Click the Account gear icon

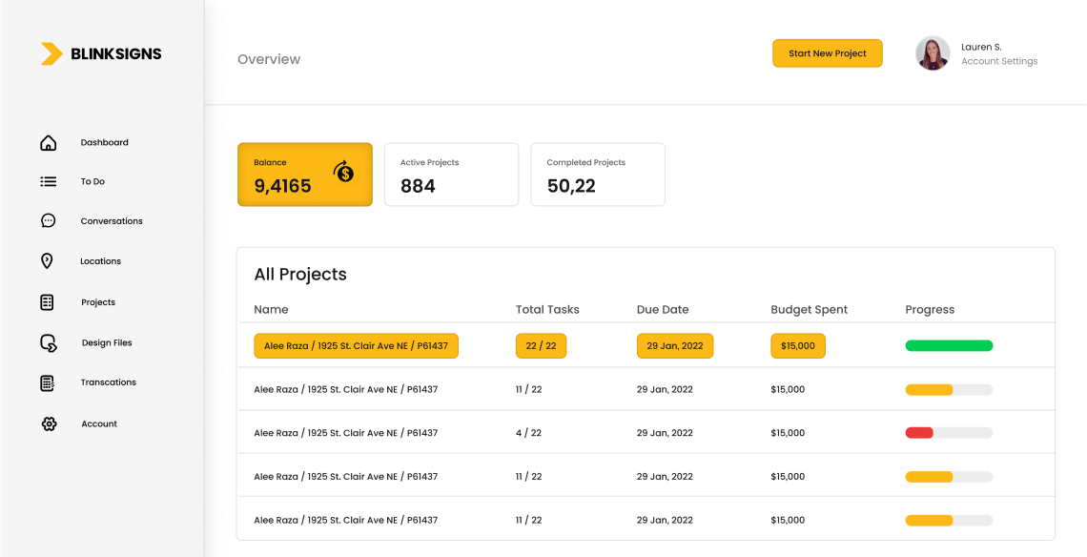[x=49, y=423]
